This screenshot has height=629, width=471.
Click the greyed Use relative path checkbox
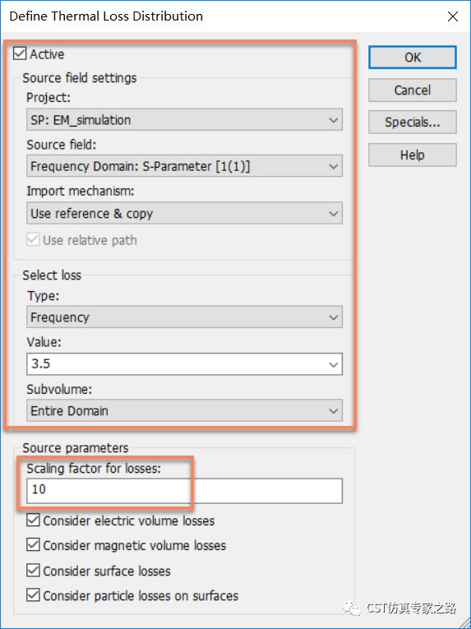pyautogui.click(x=33, y=239)
